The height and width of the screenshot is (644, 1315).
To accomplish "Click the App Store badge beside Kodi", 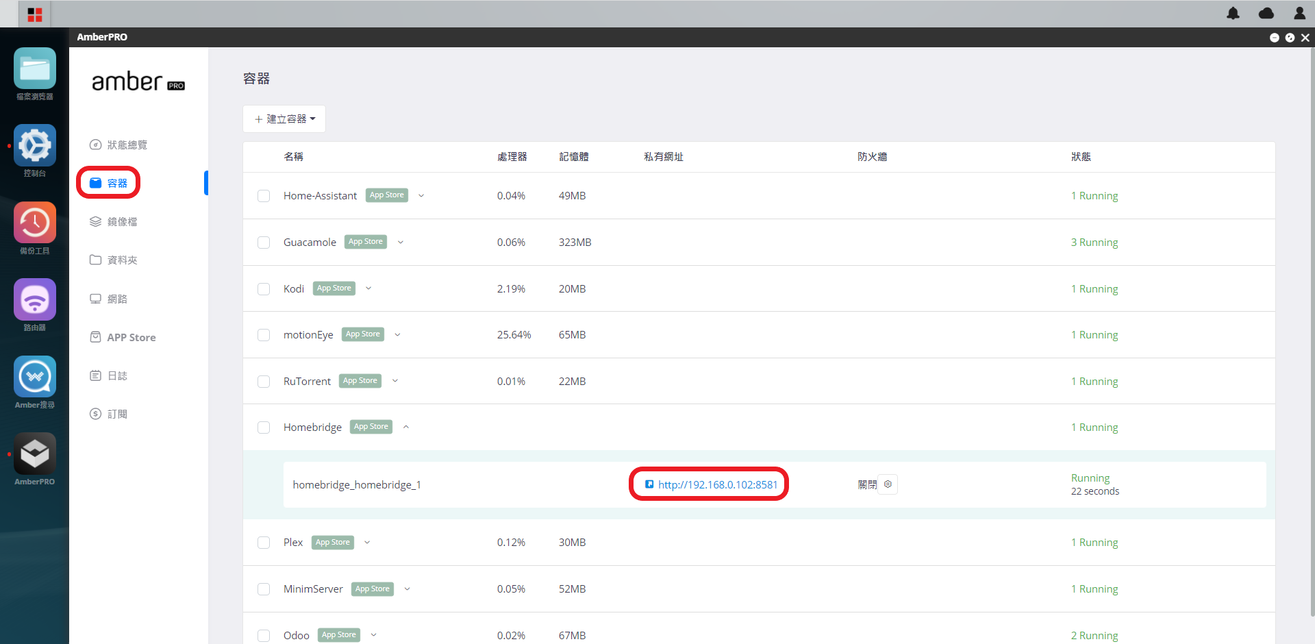I will coord(334,288).
